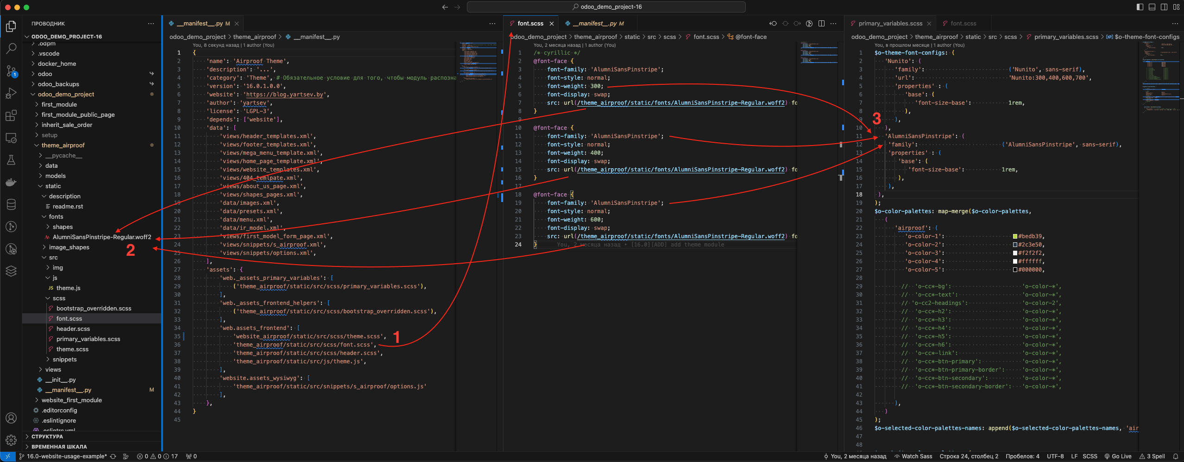Image resolution: width=1184 pixels, height=462 pixels.
Task: Switch to the primary_variables.scss tab
Action: pyautogui.click(x=890, y=24)
